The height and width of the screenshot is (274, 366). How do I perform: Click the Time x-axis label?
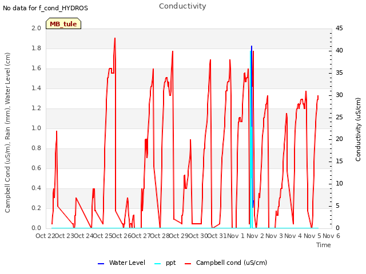click(324, 245)
